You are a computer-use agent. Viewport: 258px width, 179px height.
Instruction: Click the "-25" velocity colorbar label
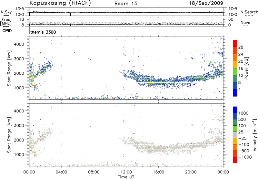pyautogui.click(x=243, y=138)
